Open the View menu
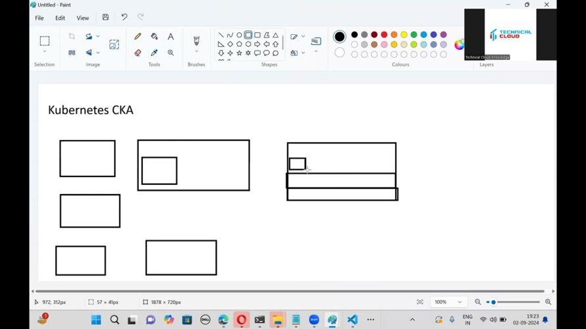Viewport: 586px width, 329px height. click(x=82, y=18)
